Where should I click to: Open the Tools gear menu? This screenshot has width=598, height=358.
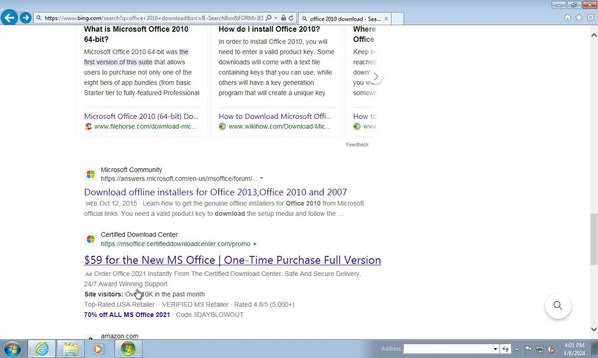591,18
